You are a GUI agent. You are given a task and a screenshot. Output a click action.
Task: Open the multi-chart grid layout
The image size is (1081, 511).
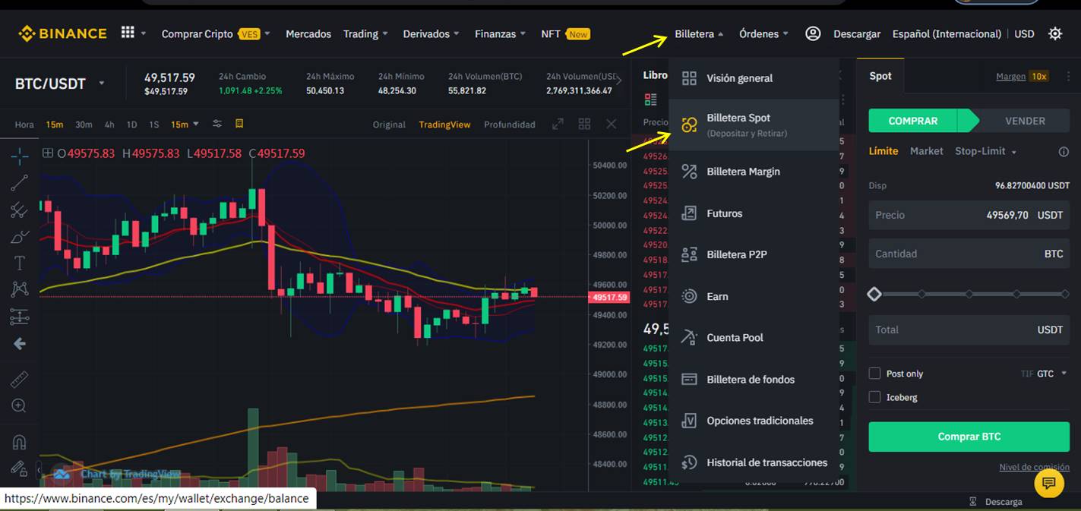584,124
